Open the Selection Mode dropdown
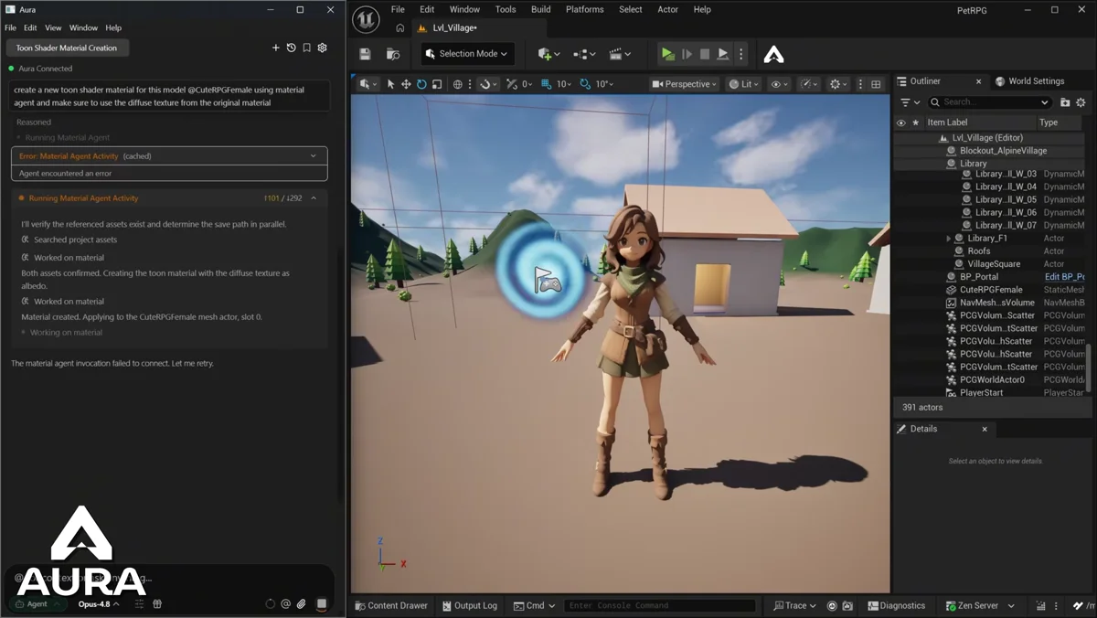Viewport: 1097px width, 618px height. pos(467,54)
